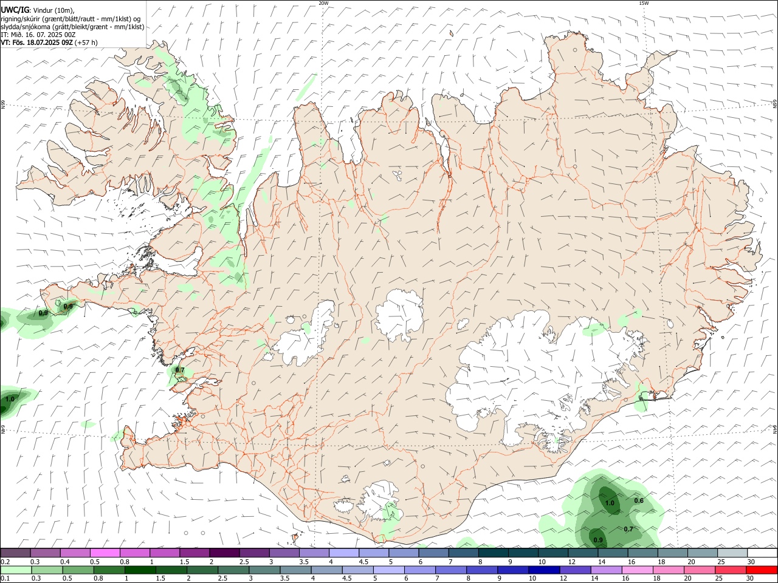Viewport: 778px width, 583px height.
Task: Select pale green lower swatch between 0.1 and 0.3
Action: [15, 570]
